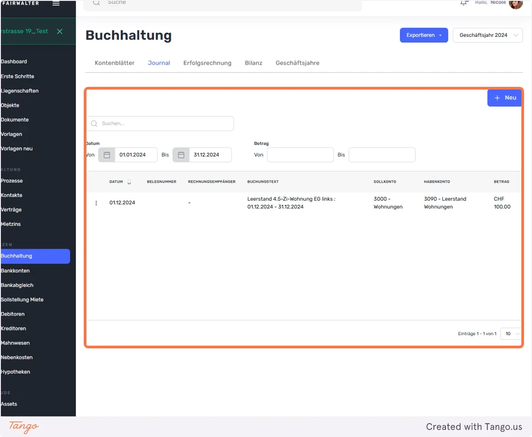Go to Debitoren in sidebar

[x=12, y=314]
